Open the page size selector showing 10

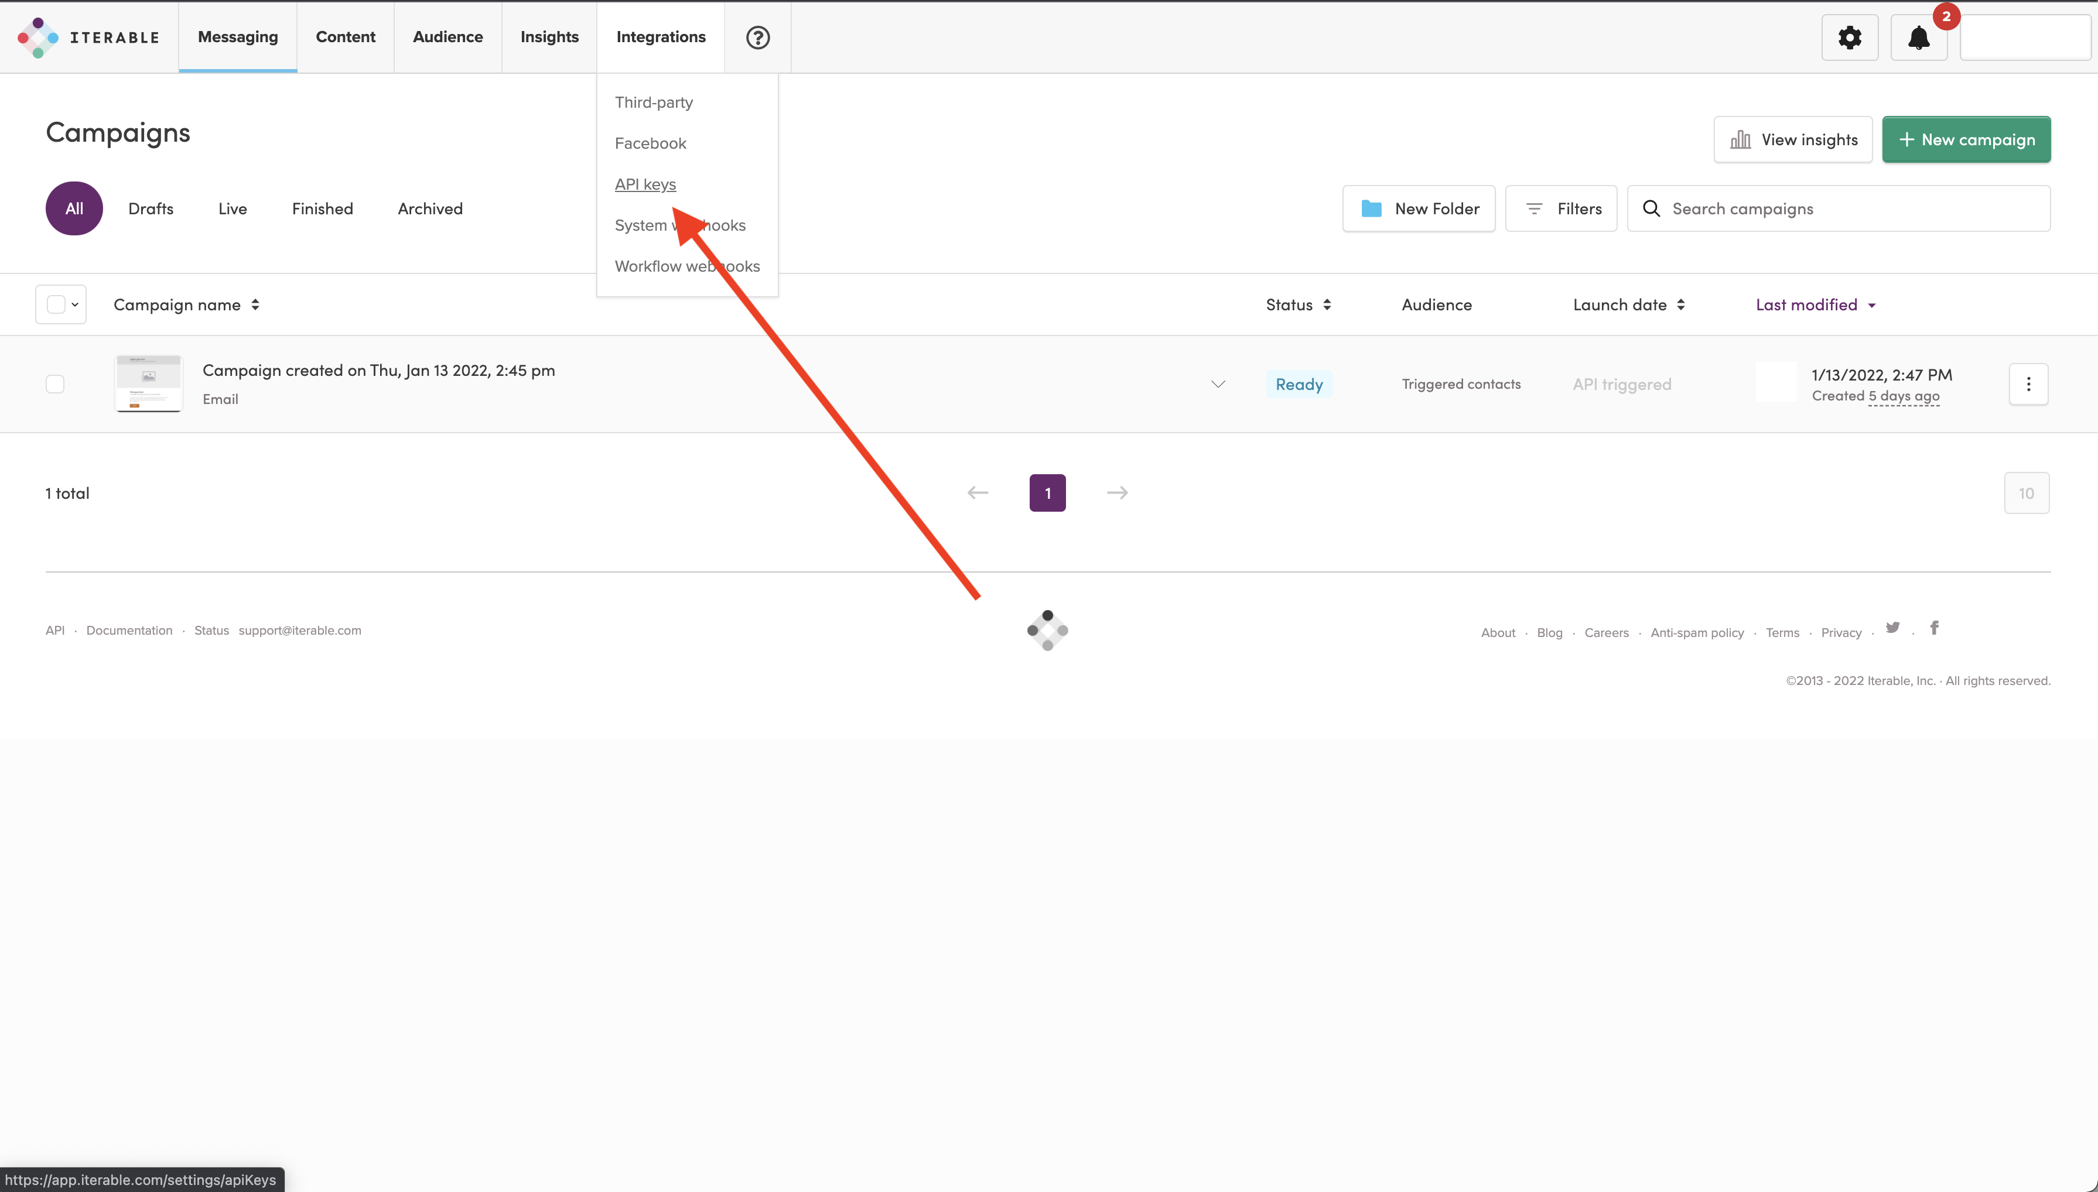[x=2026, y=493]
